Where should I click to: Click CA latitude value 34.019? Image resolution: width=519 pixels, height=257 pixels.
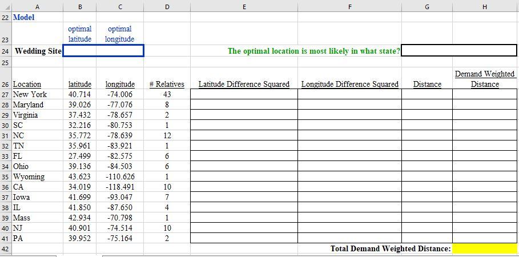coord(80,187)
